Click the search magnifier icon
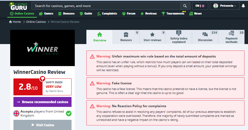The image size is (248, 130). point(185,6)
